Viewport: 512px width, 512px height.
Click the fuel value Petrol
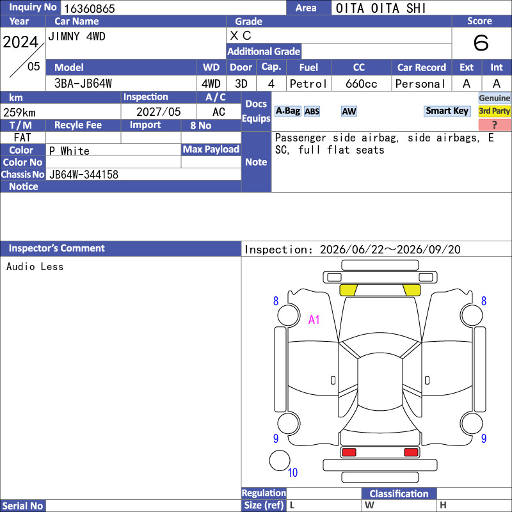(x=308, y=84)
